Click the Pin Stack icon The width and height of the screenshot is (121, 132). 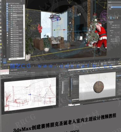[109, 18]
